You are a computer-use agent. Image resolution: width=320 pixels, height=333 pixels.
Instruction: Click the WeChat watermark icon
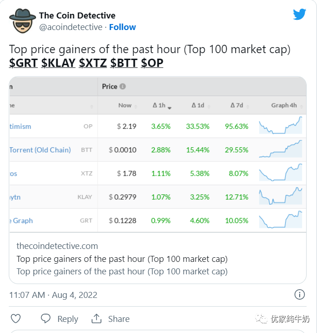pyautogui.click(x=262, y=319)
